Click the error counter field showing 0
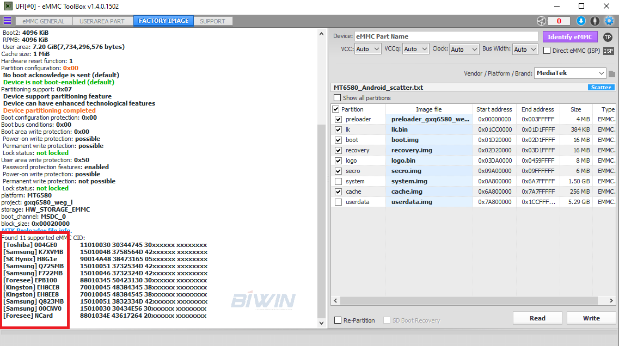 coord(559,21)
